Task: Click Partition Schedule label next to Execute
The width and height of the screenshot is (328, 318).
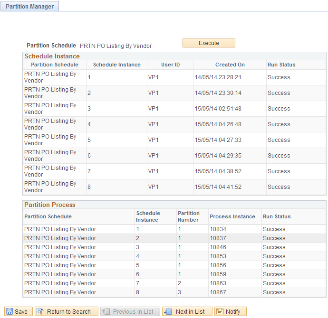Action: tap(51, 46)
